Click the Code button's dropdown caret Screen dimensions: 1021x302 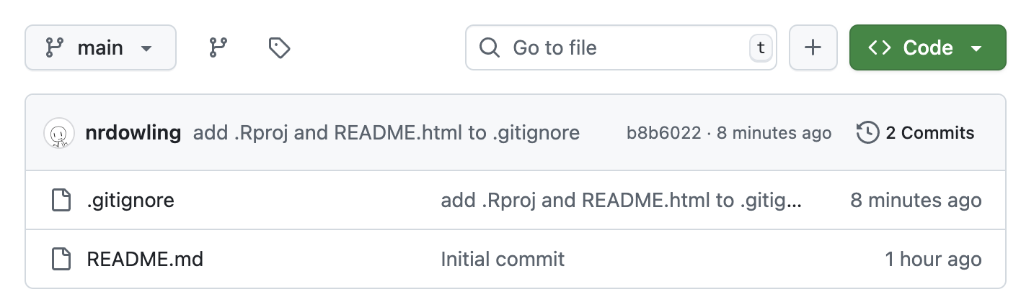click(x=977, y=49)
